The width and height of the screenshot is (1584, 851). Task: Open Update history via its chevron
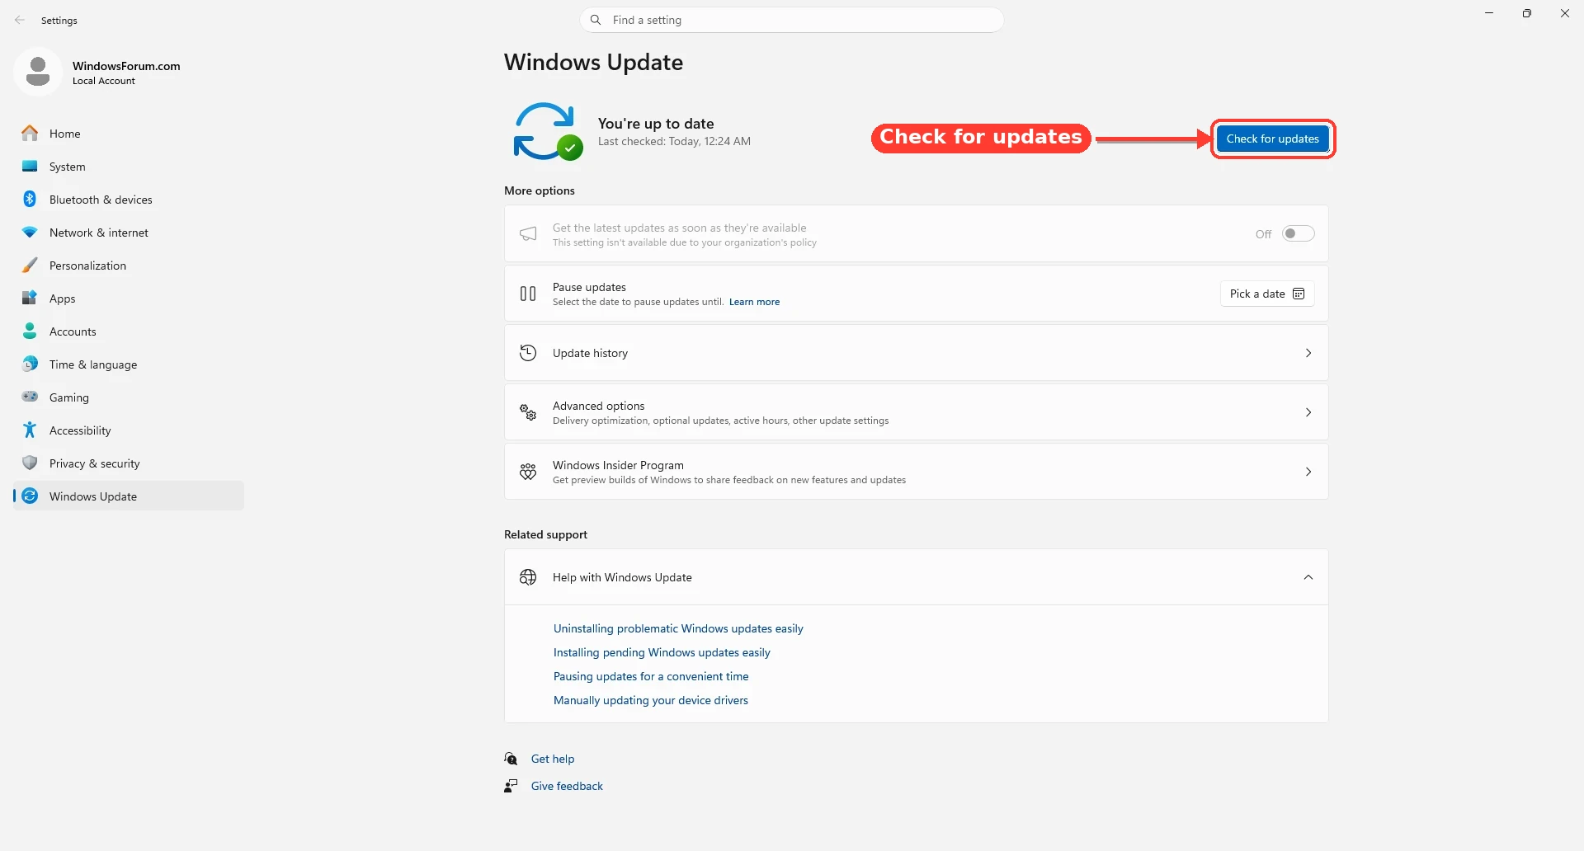[x=1308, y=353]
